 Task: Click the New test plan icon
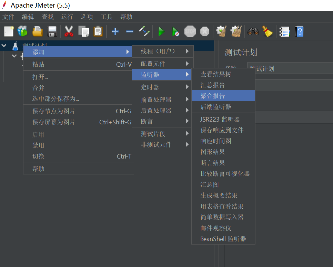click(x=9, y=31)
